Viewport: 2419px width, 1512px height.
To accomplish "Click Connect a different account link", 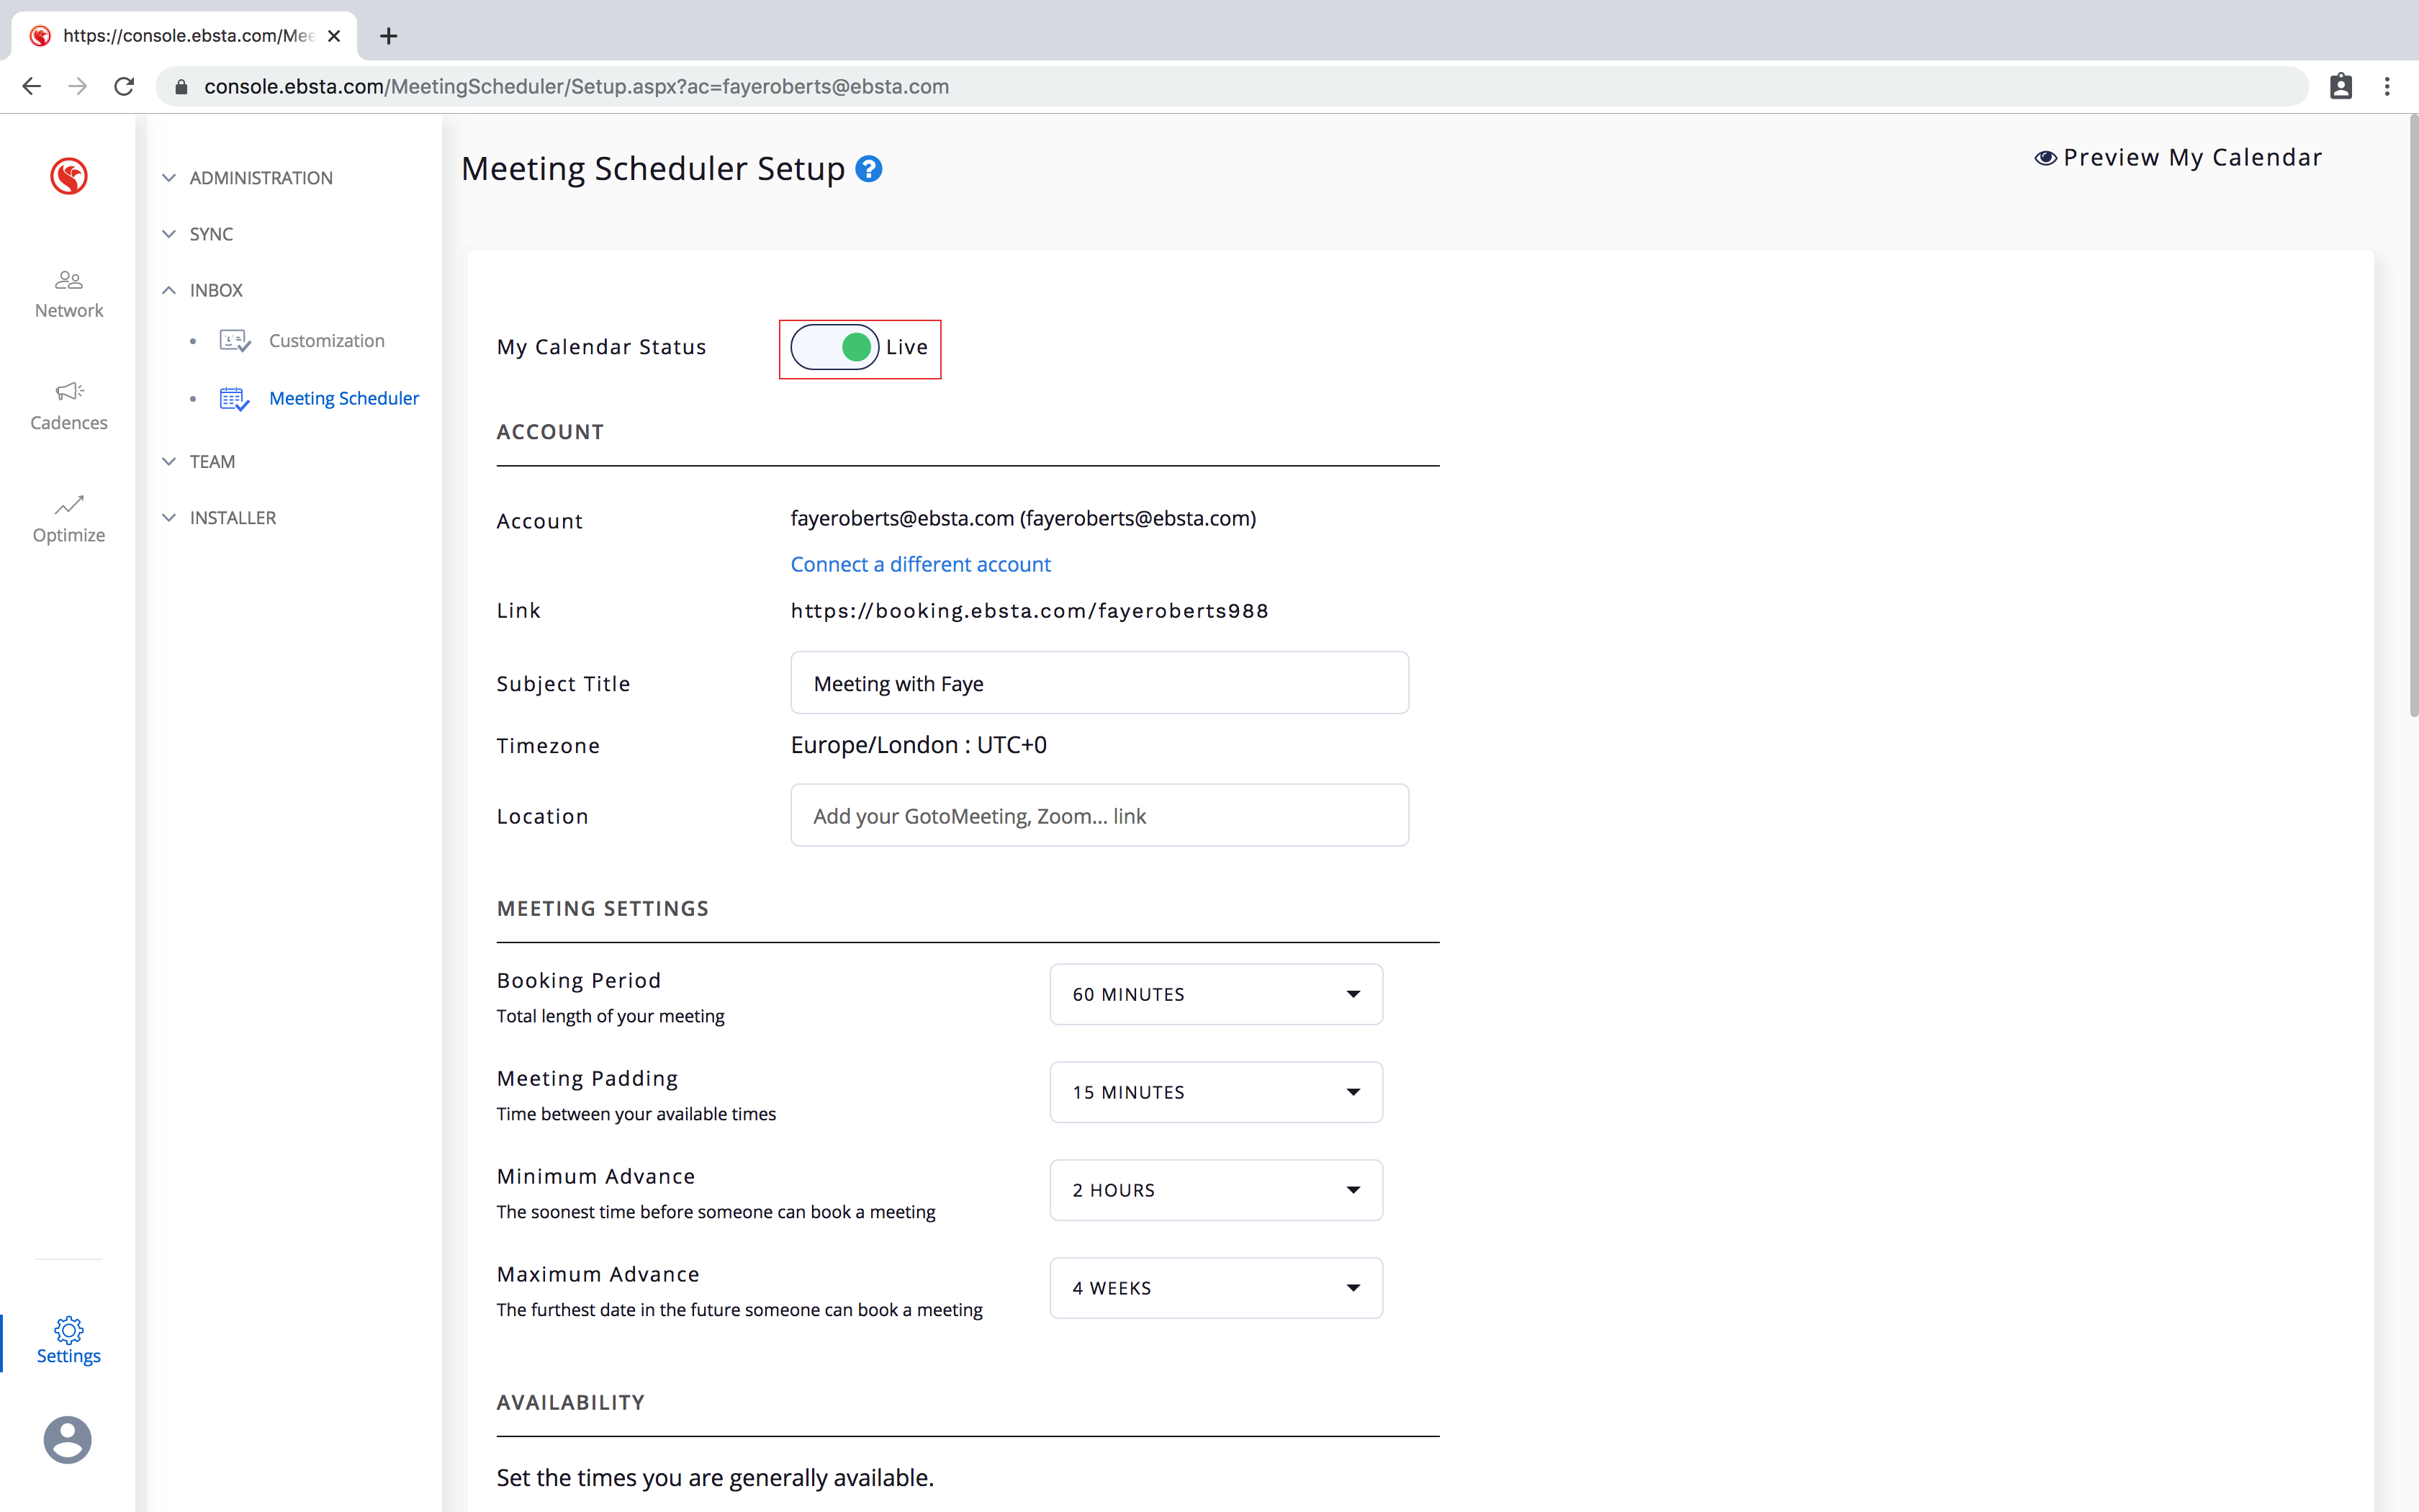I will (x=919, y=564).
